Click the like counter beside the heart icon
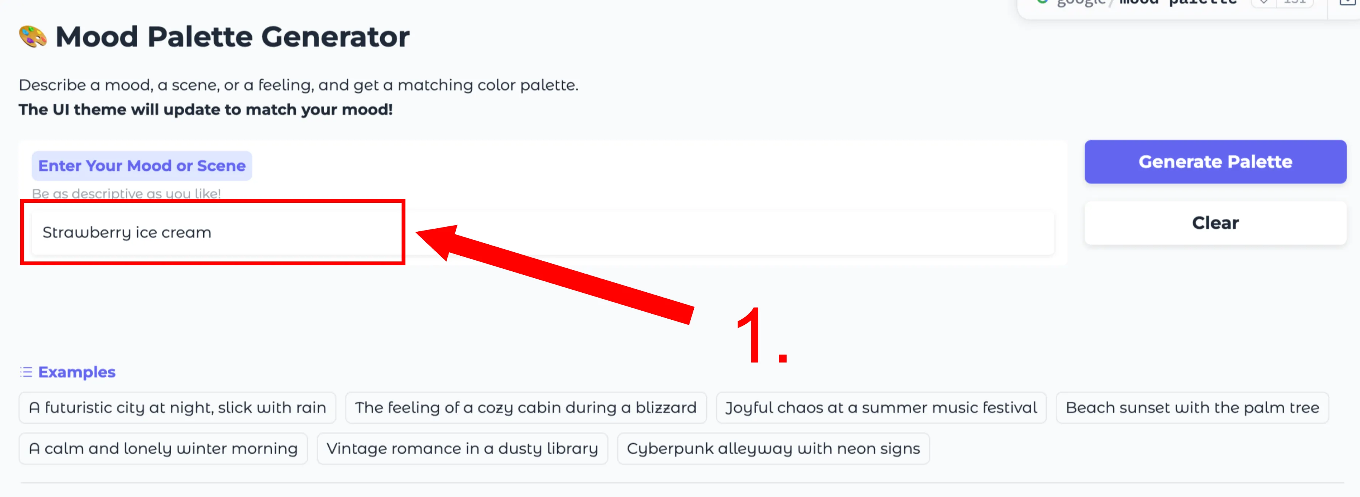This screenshot has height=497, width=1360. click(1294, 3)
